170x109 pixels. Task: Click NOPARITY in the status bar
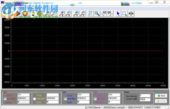(x=136, y=108)
